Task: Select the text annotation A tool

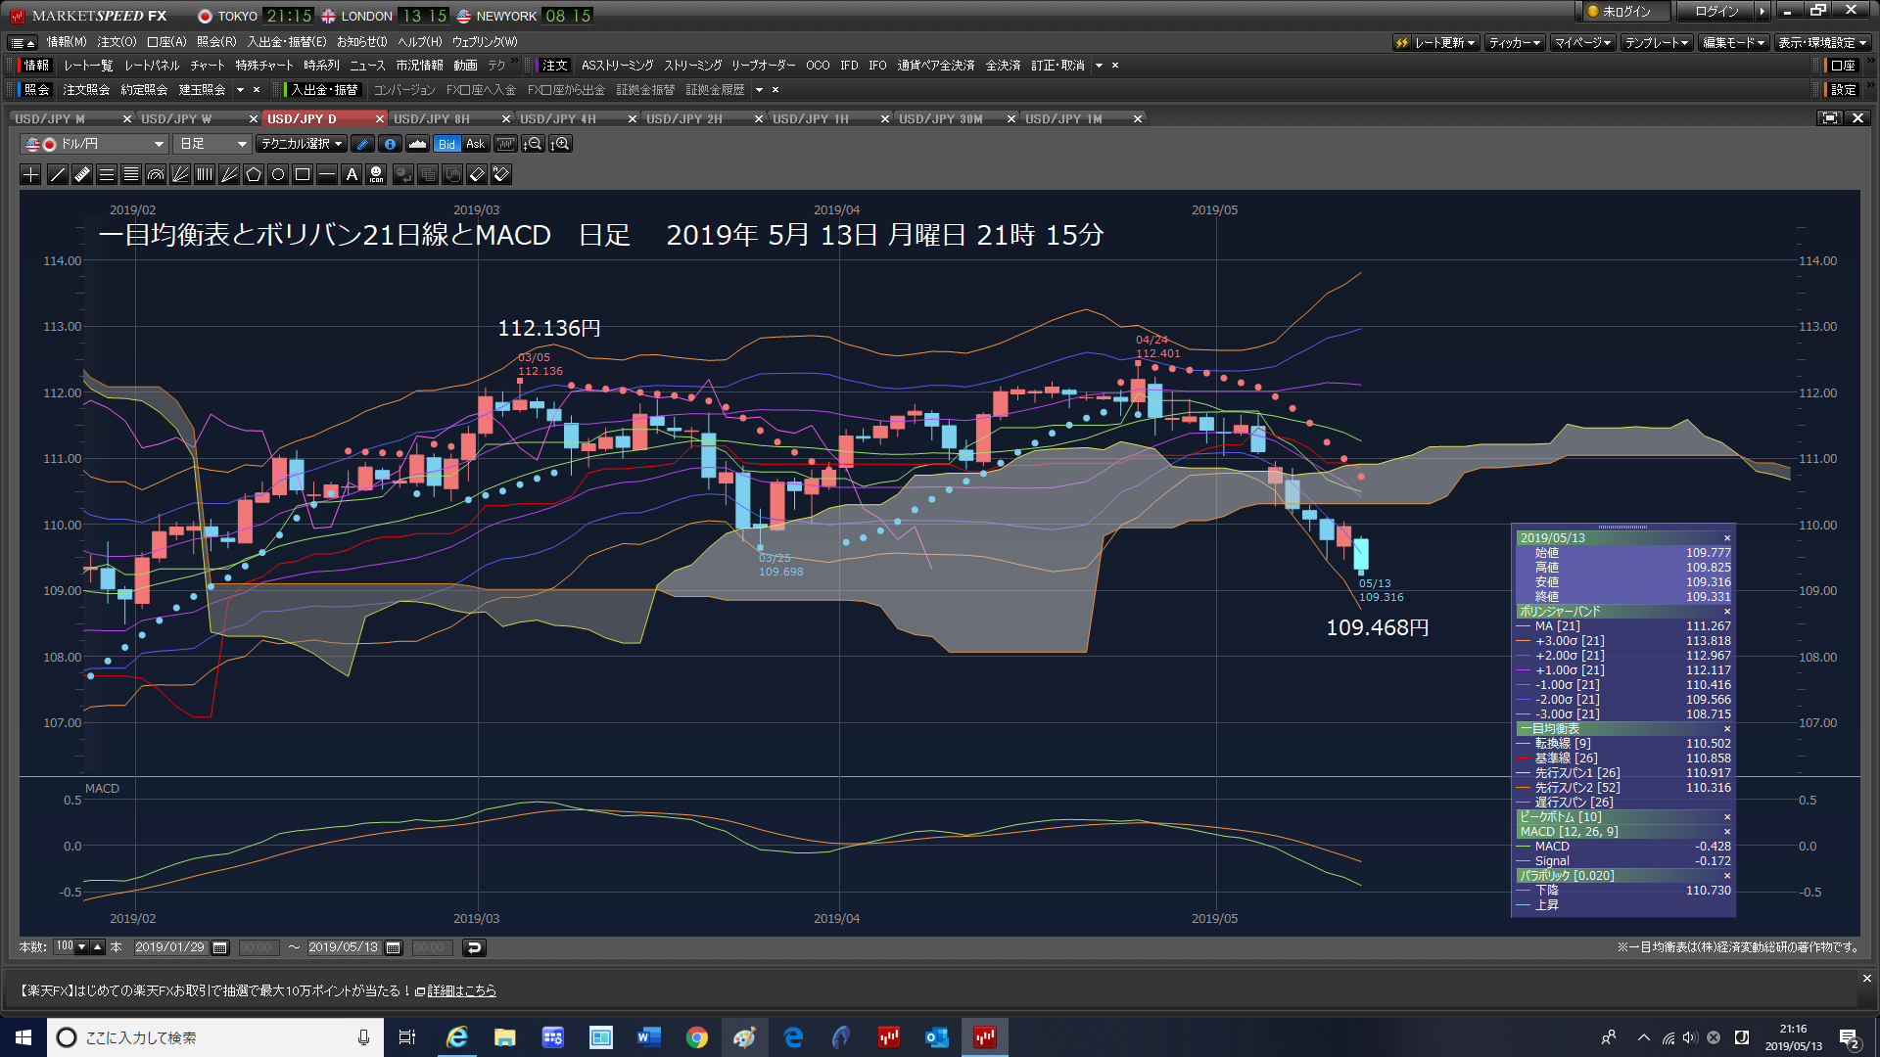Action: click(x=352, y=174)
